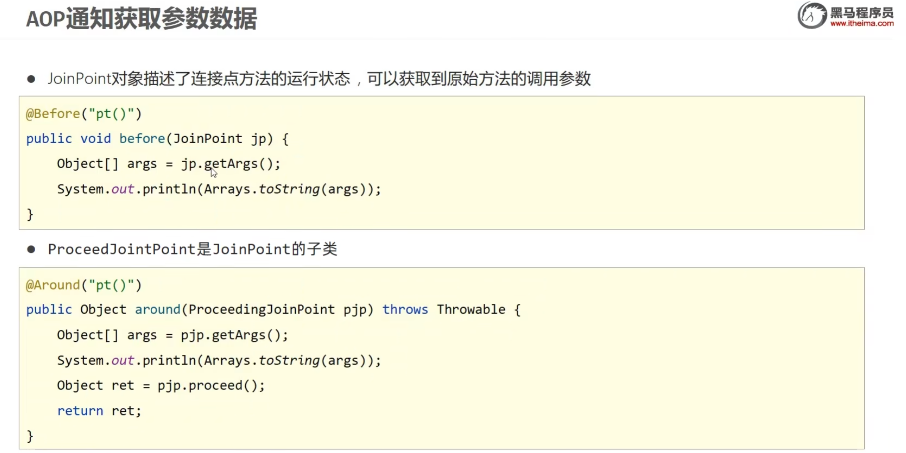Click the closing brace of around method

(x=30, y=436)
